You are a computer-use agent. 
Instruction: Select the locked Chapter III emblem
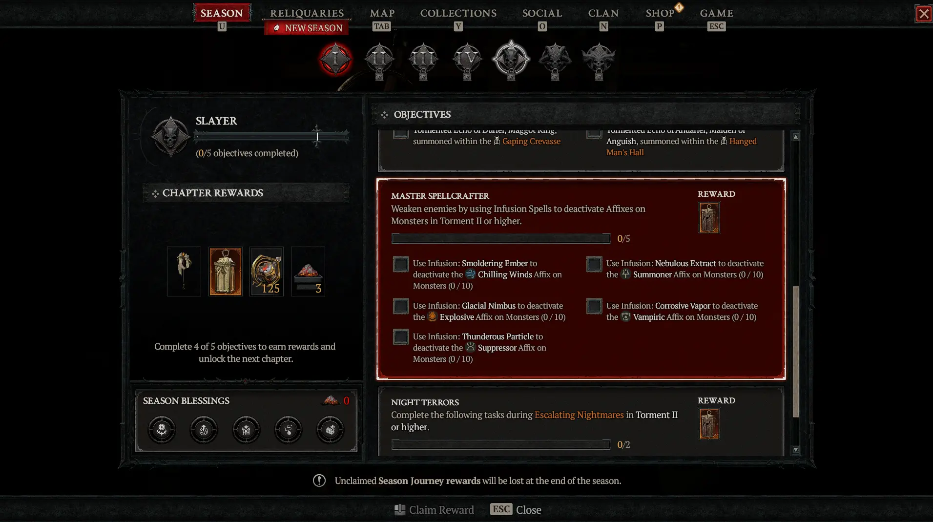point(423,60)
